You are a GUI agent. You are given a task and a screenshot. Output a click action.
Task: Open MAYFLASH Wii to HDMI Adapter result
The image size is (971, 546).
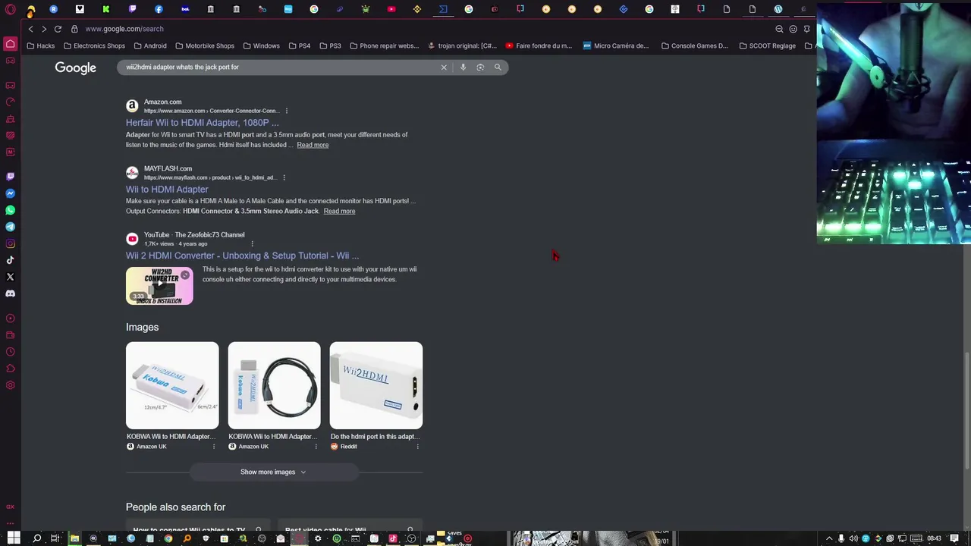[x=167, y=190]
